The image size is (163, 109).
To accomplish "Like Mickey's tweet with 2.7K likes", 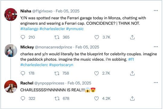I will click(97, 73).
